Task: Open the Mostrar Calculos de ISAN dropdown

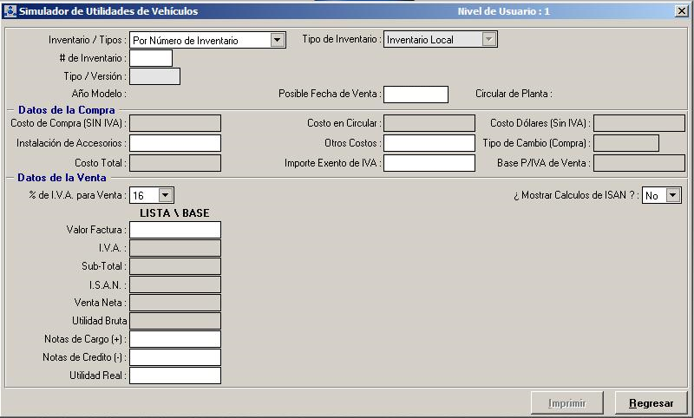Action: tap(672, 196)
